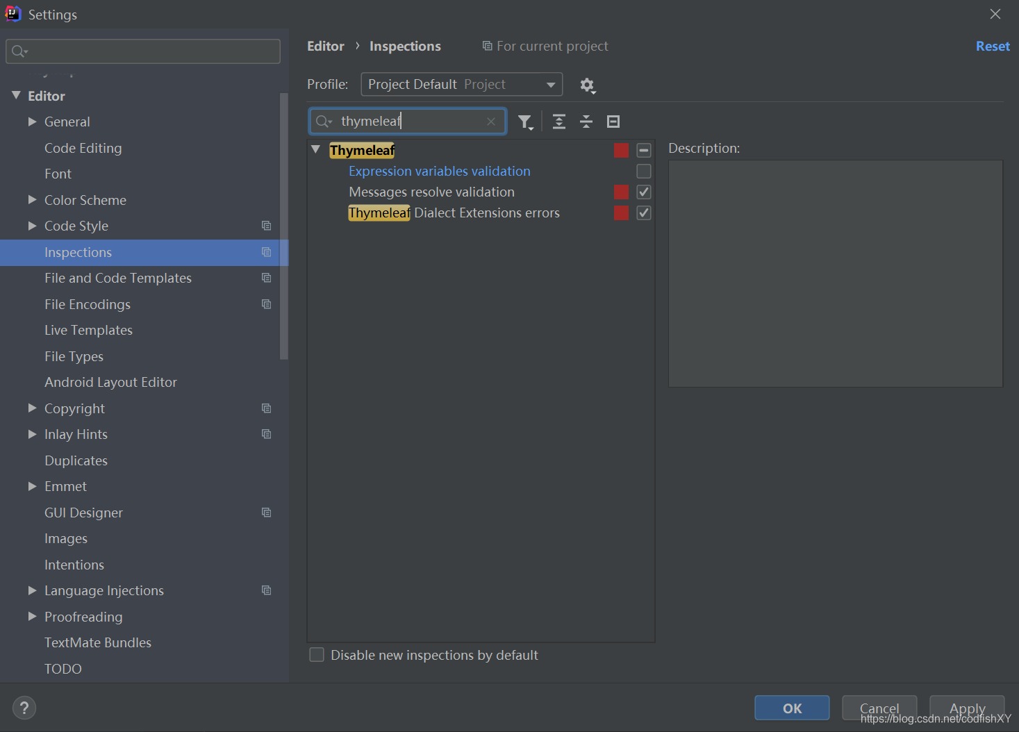The width and height of the screenshot is (1019, 732).
Task: Click the Cancel button
Action: [879, 708]
